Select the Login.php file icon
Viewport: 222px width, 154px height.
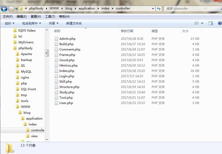click(57, 76)
